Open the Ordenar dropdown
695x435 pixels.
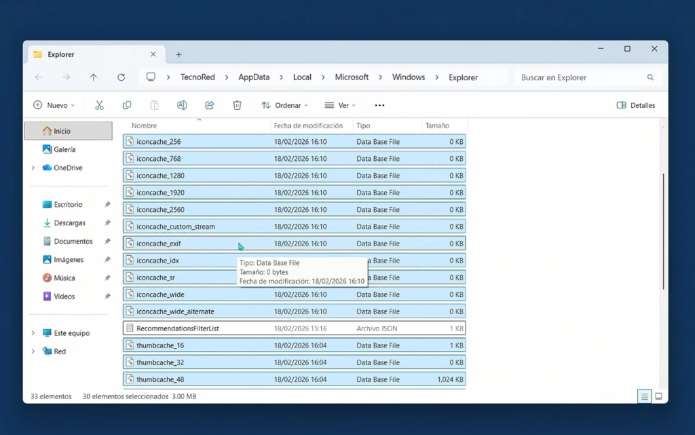(x=285, y=105)
